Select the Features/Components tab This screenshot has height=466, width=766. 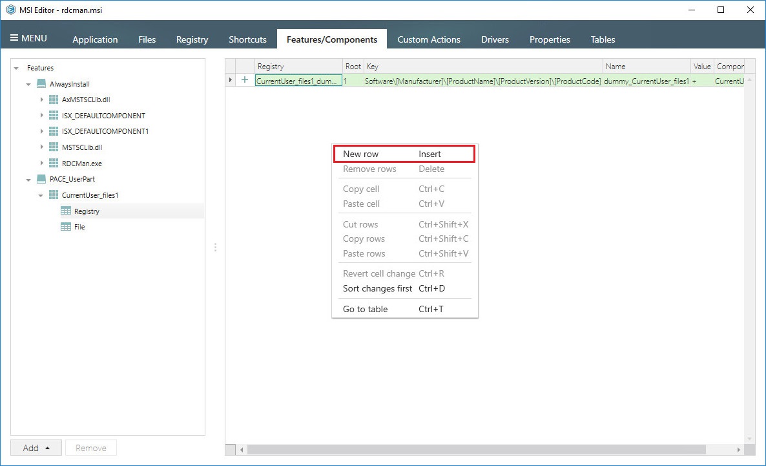[332, 39]
